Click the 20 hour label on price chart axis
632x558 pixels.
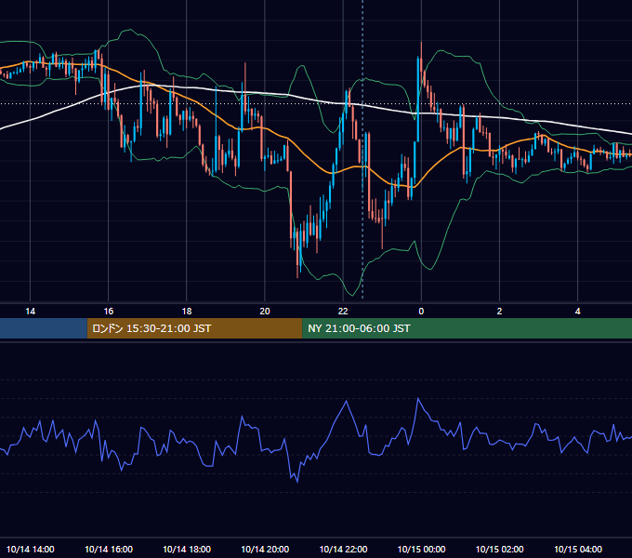click(x=265, y=311)
